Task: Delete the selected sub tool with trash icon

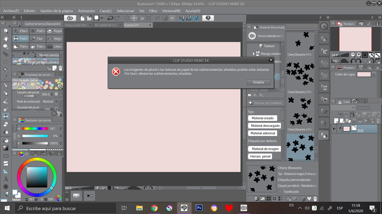Action: [x=60, y=68]
